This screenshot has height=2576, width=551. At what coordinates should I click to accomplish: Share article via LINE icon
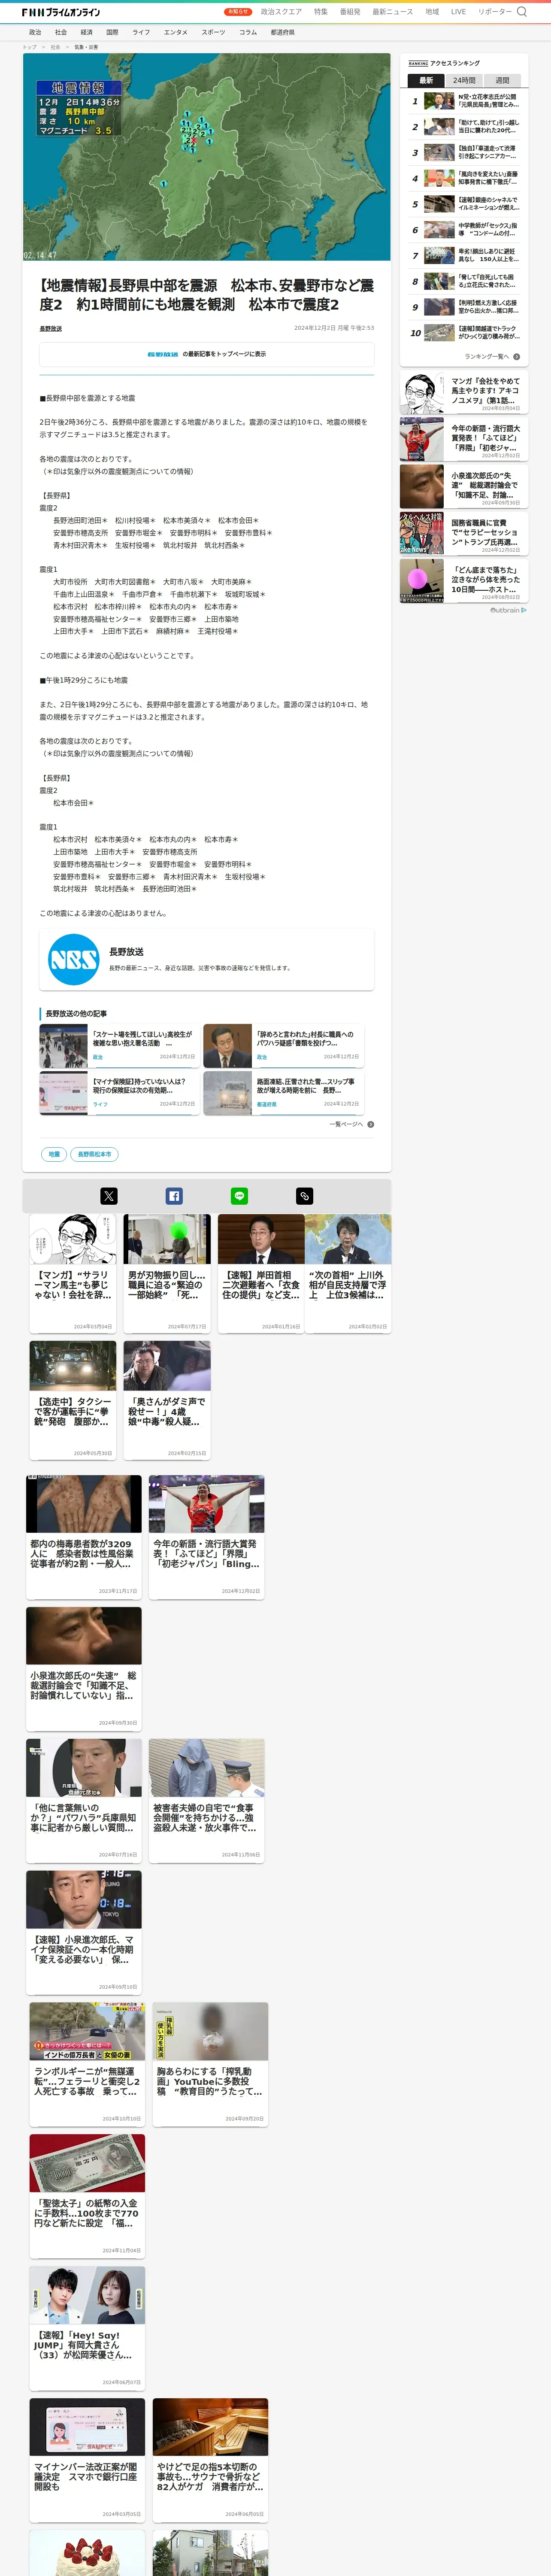pos(239,1196)
